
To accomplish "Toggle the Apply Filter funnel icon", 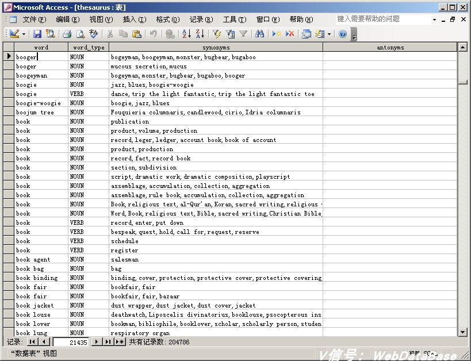I will (243, 34).
